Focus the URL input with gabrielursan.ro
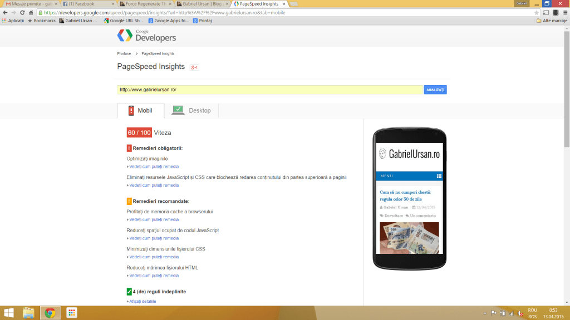 tap(270, 89)
